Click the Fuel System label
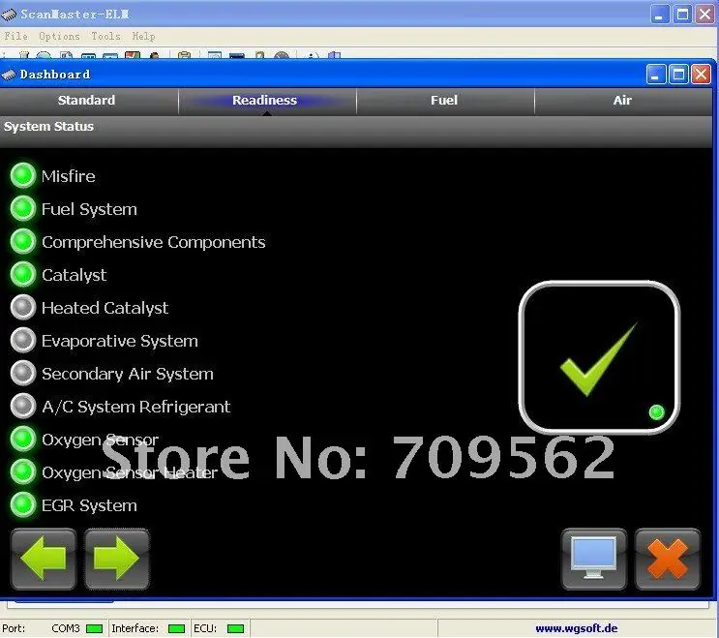Image resolution: width=719 pixels, height=638 pixels. [x=89, y=209]
